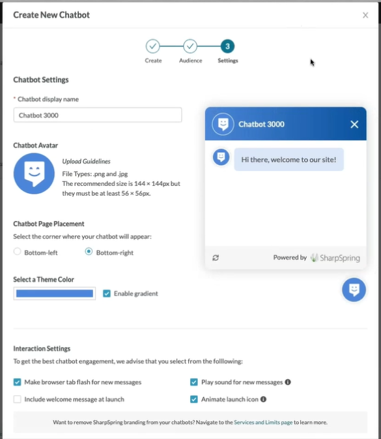Open the blue theme color picker
Image resolution: width=381 pixels, height=439 pixels.
click(55, 294)
